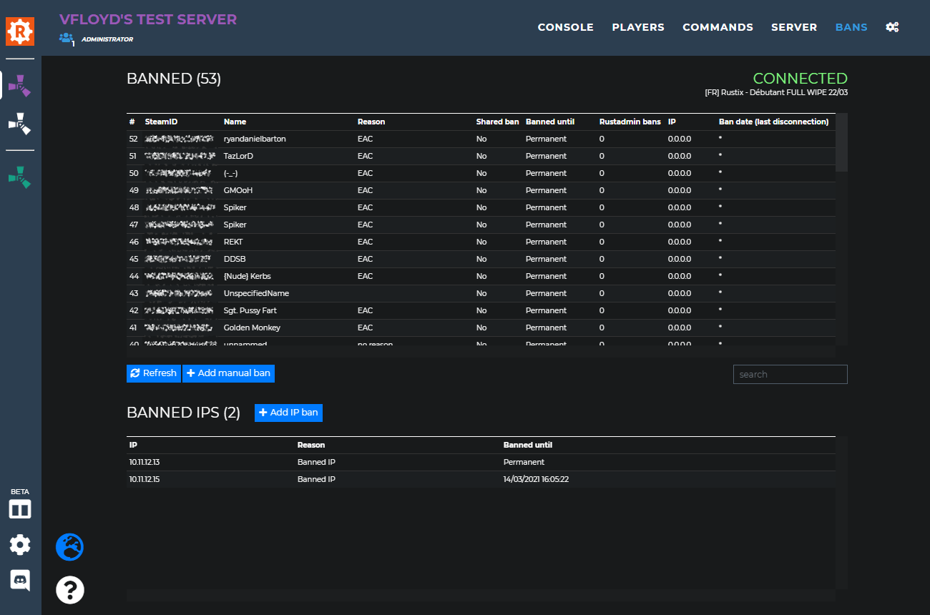Open the settings cogs icon next to BANS

coord(892,26)
